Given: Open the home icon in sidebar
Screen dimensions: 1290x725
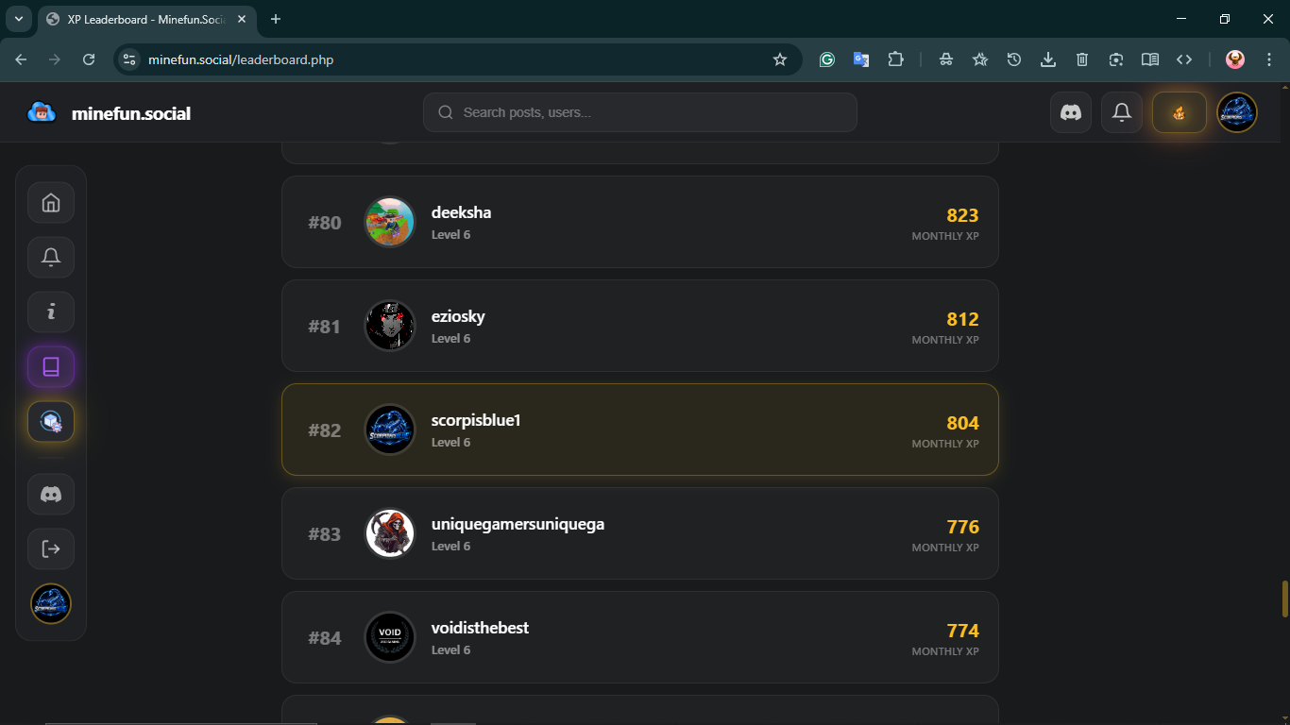Looking at the screenshot, I should point(51,203).
